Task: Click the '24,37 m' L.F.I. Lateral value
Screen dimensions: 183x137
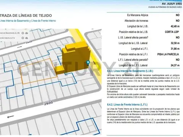Action: [x=175, y=65]
